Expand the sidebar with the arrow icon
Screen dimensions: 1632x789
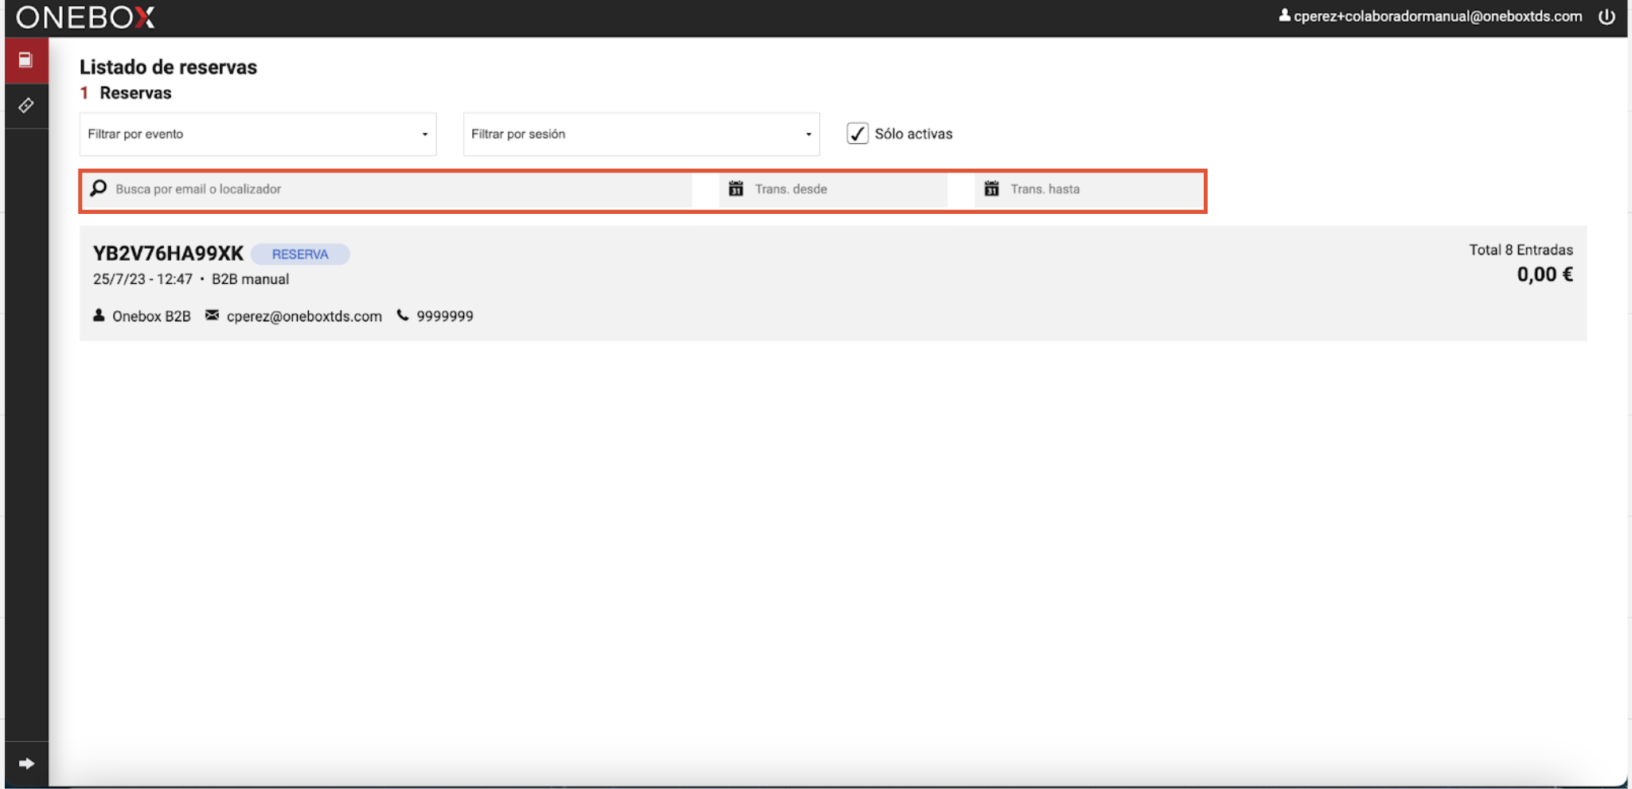click(26, 764)
